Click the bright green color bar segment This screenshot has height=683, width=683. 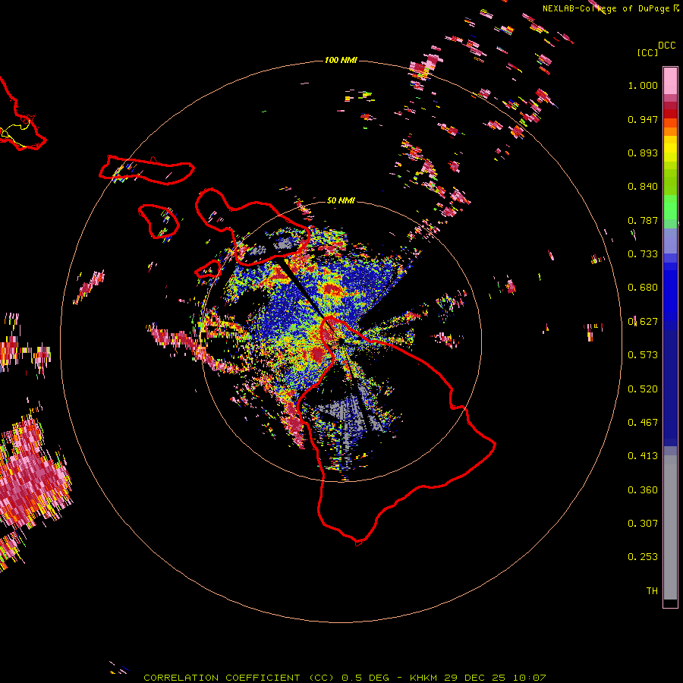point(670,207)
